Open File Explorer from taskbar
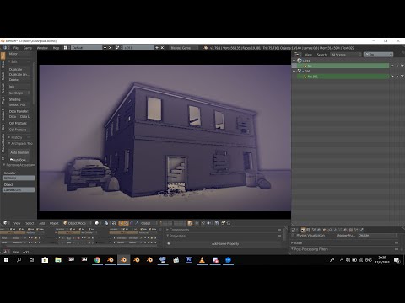405x303 pixels. click(58, 260)
